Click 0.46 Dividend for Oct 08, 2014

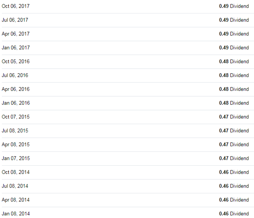[234, 172]
